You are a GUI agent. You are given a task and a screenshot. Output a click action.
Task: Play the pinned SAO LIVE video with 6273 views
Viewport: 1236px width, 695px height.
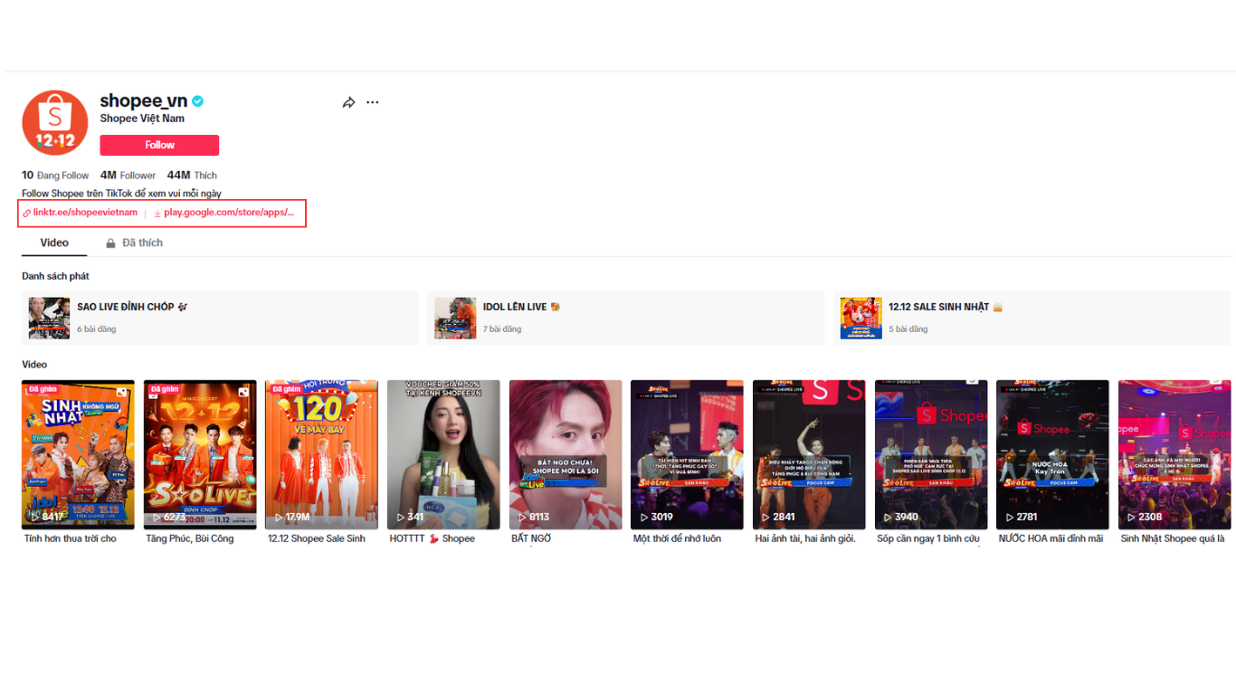(x=200, y=454)
